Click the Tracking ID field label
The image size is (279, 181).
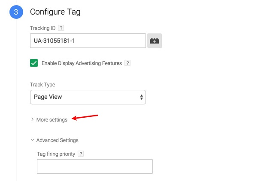tap(43, 28)
